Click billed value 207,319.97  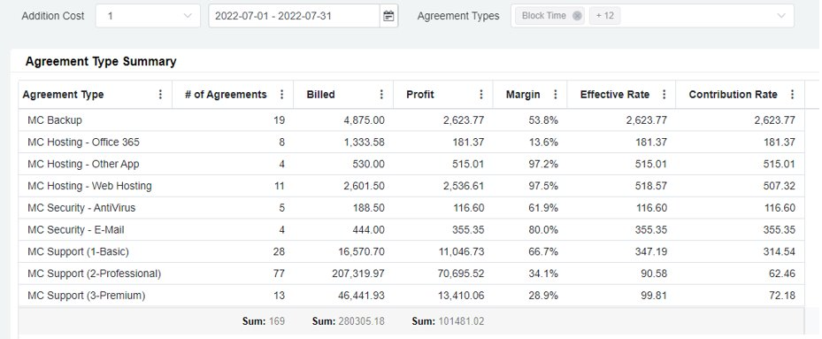[358, 274]
